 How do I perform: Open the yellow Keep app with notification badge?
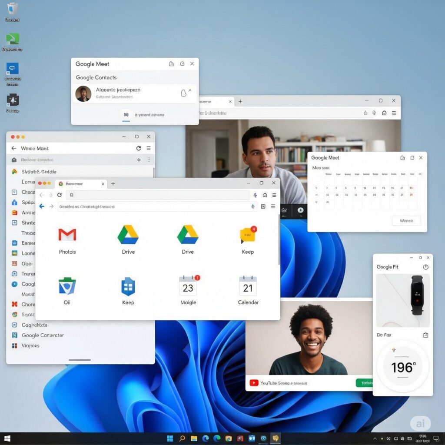pyautogui.click(x=247, y=235)
